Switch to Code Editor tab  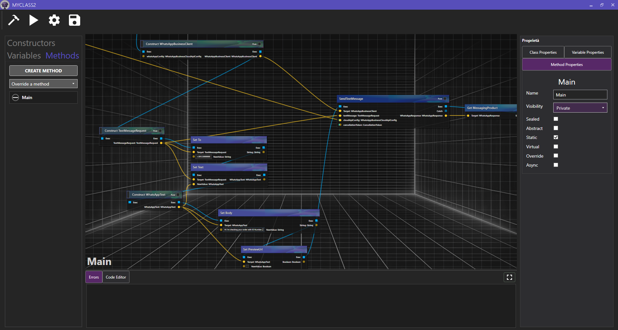click(116, 277)
